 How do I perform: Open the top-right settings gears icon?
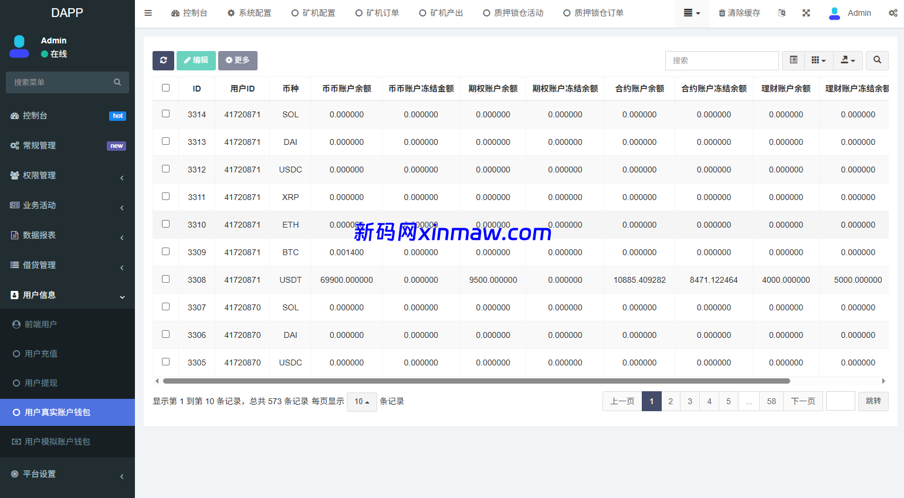click(892, 13)
